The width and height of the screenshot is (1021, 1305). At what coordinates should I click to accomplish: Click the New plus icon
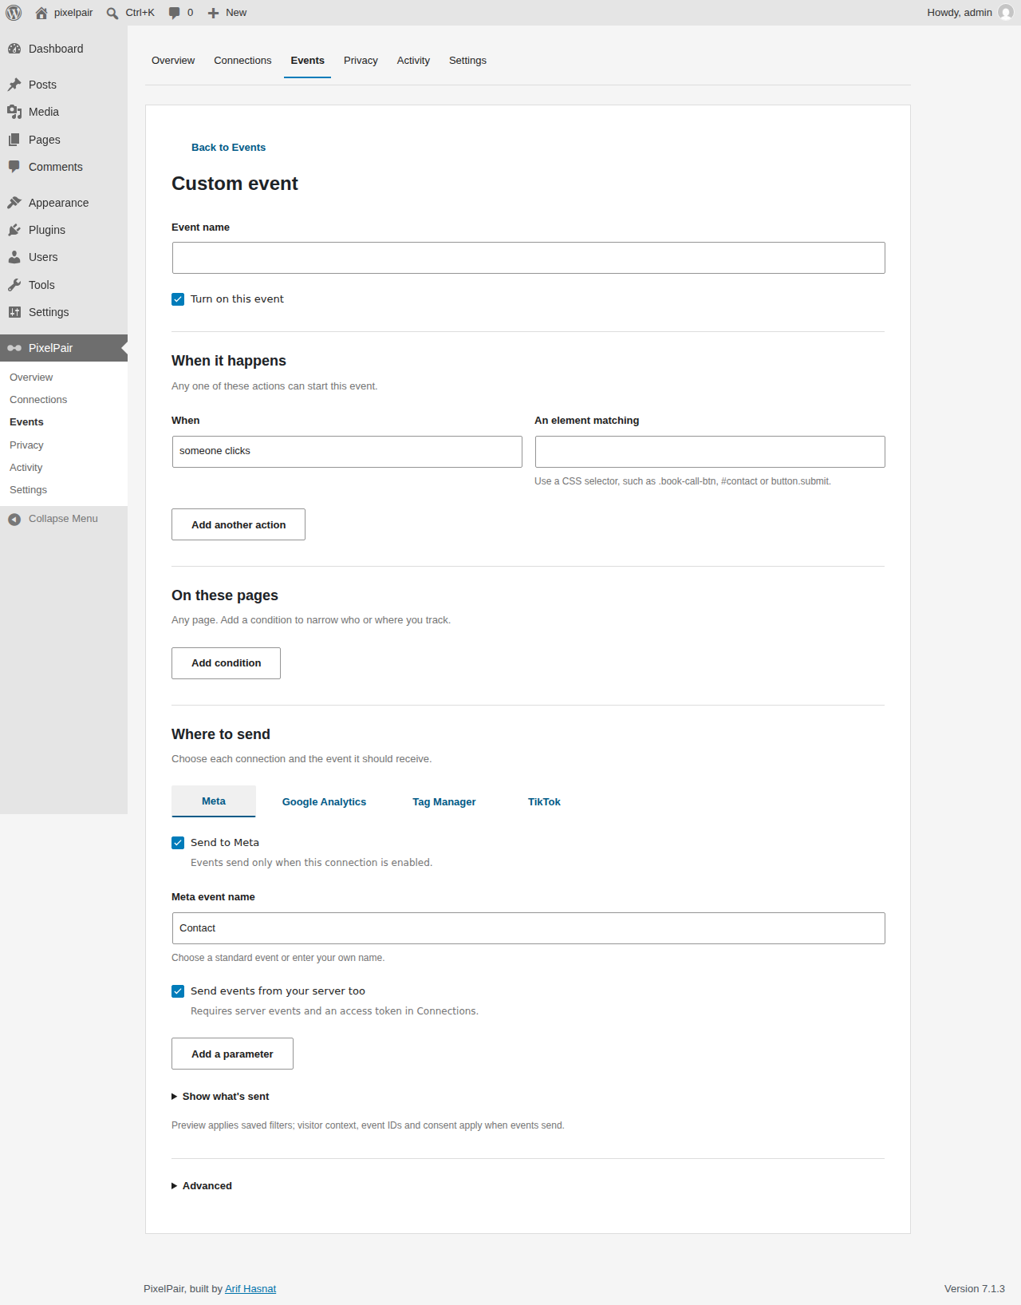click(213, 13)
